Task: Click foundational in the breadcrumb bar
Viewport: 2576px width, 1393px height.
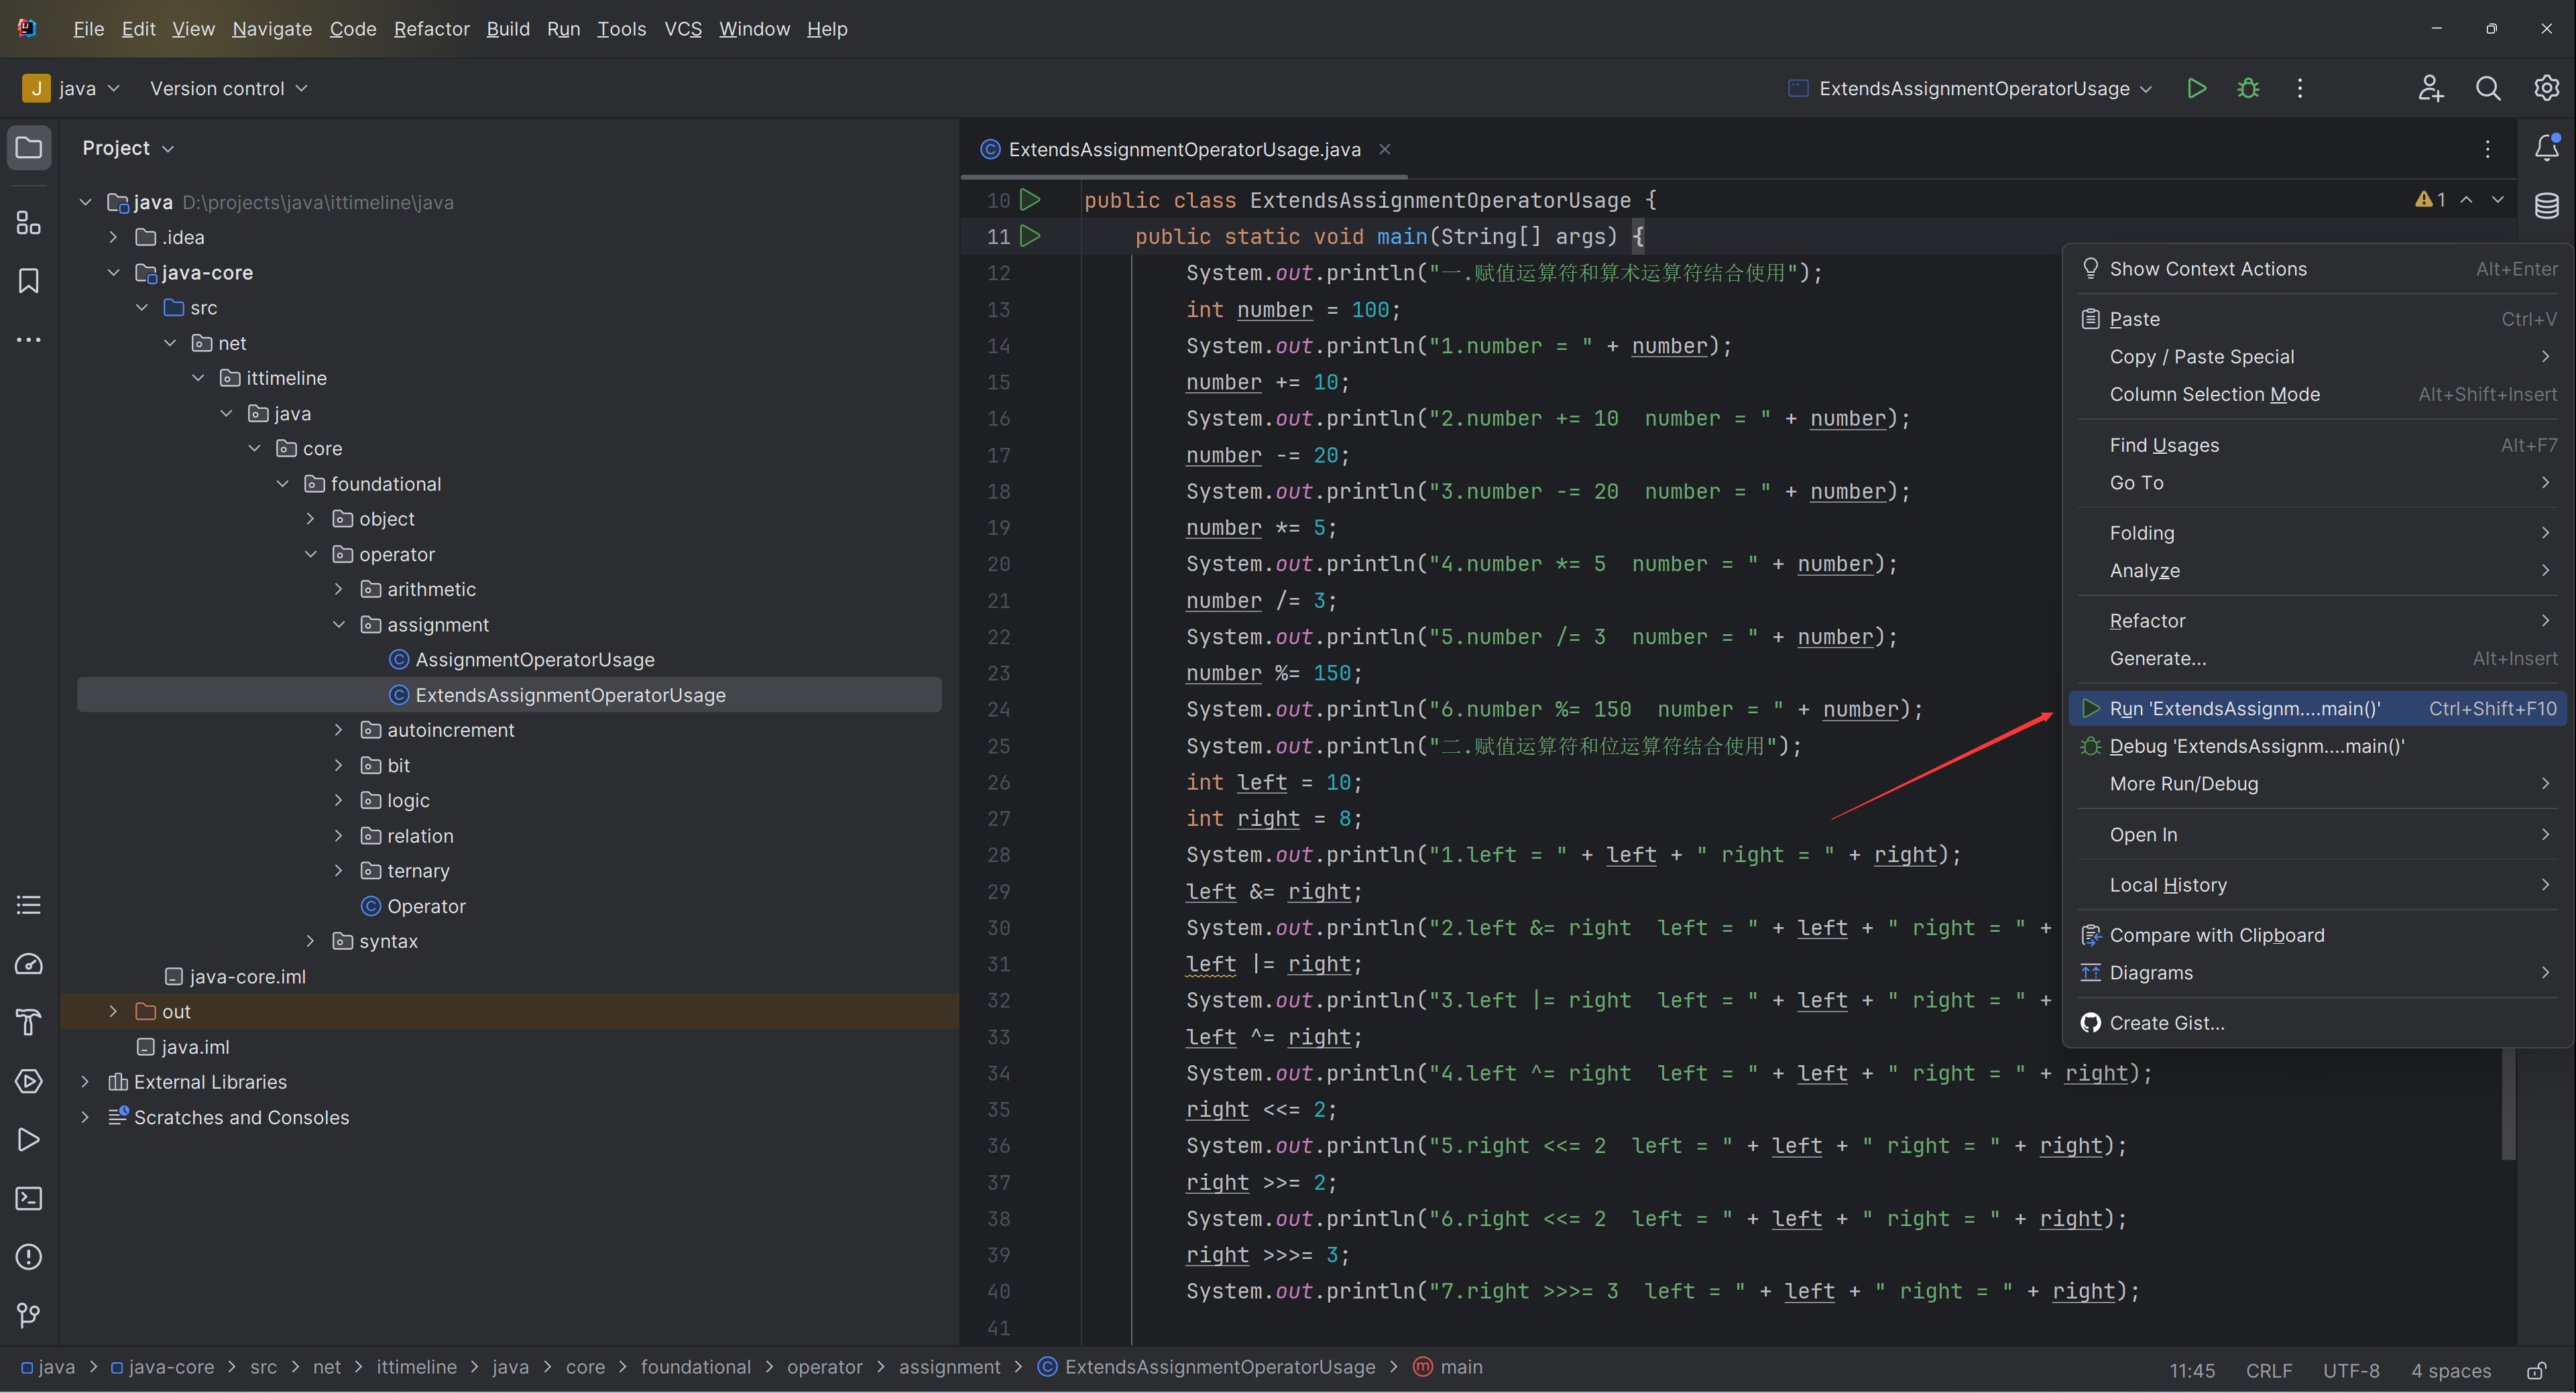Action: [x=695, y=1367]
